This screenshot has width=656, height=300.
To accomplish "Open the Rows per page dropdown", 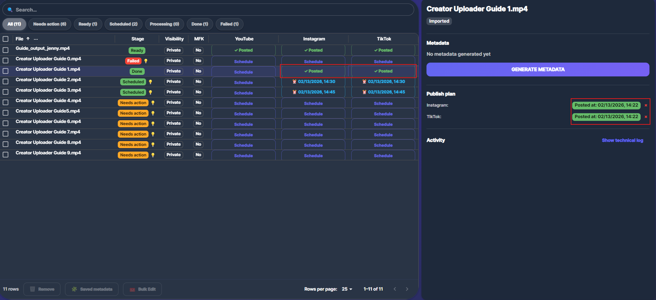I will pyautogui.click(x=347, y=289).
